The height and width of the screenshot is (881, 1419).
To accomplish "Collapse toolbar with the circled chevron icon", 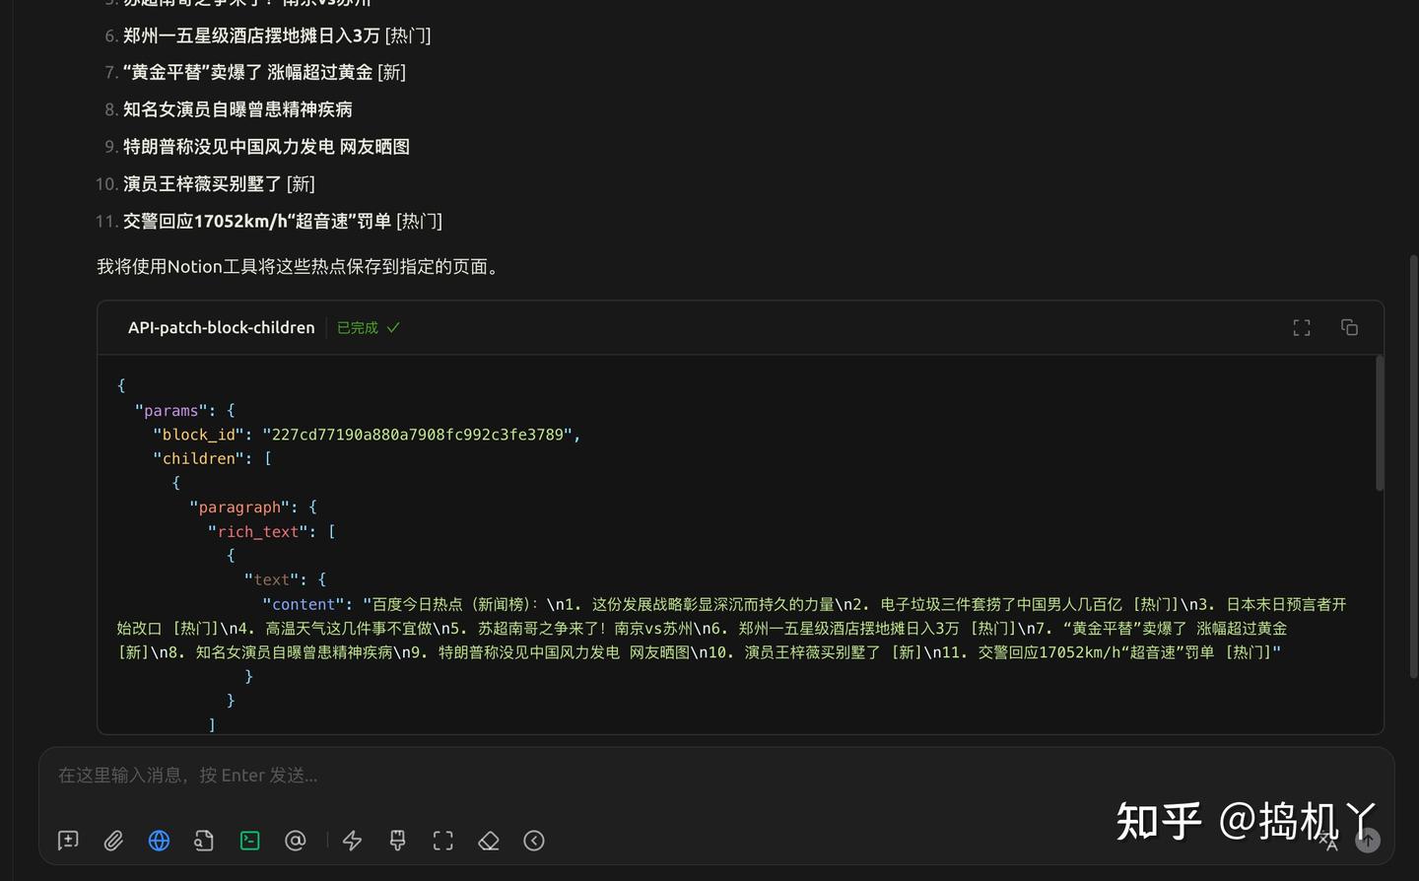I will pyautogui.click(x=534, y=841).
